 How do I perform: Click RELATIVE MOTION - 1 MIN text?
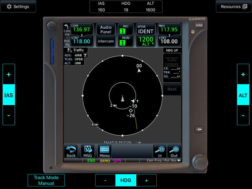pyautogui.click(x=122, y=142)
